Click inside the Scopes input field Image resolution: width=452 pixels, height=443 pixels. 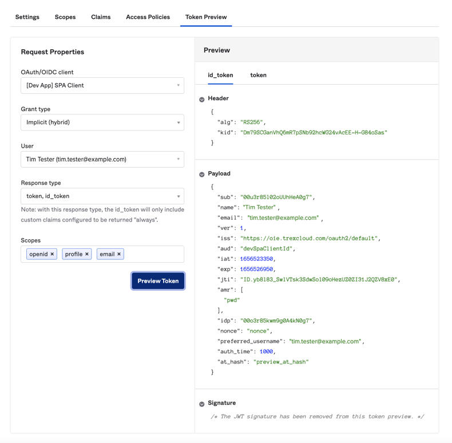pyautogui.click(x=153, y=254)
